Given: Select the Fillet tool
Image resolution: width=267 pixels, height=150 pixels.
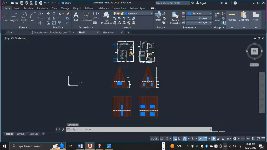Looking at the screenshot, I should (60, 18).
